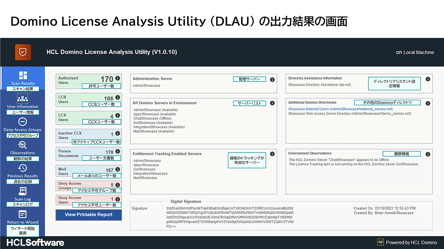Click the Mail Users count 167
Image resolution: width=444 pixels, height=249 pixels.
tap(110, 170)
